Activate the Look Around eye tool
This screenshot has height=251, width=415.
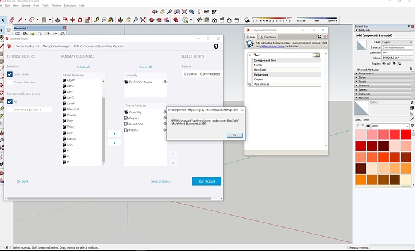pyautogui.click(x=206, y=11)
